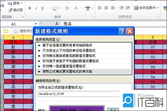The image size is (167, 111).
Task: Click name cell 蒋
Action: (x=13, y=106)
